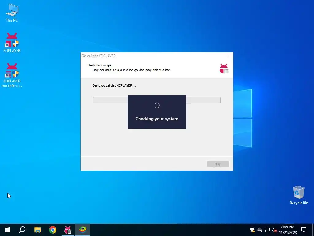This screenshot has width=314, height=236.
Task: Launch Google Chrome from taskbar
Action: (x=53, y=230)
